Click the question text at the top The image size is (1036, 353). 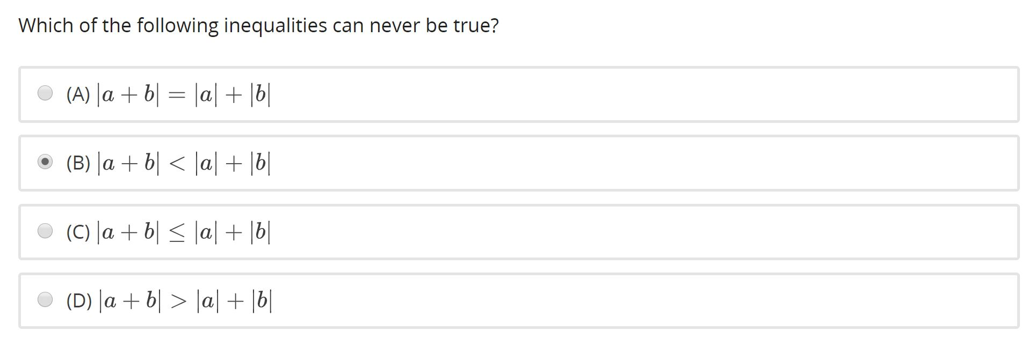point(258,25)
